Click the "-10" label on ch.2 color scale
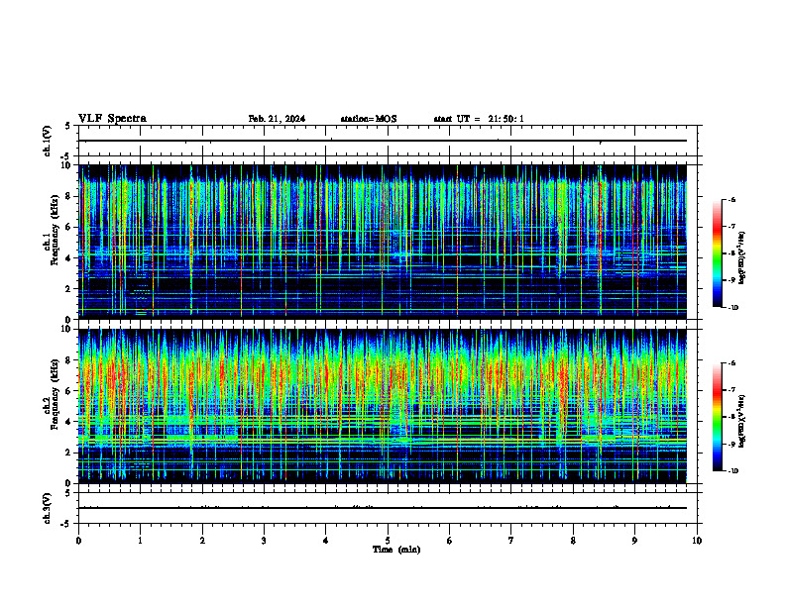The height and width of the screenshot is (606, 785). point(733,471)
